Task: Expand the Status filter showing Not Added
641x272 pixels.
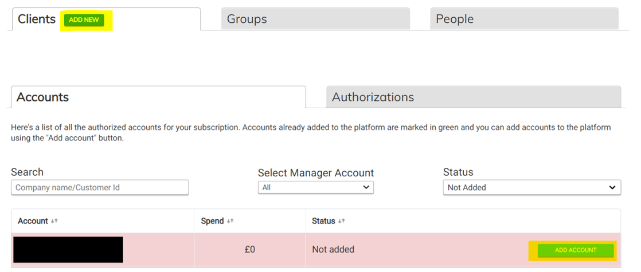Action: click(x=531, y=187)
